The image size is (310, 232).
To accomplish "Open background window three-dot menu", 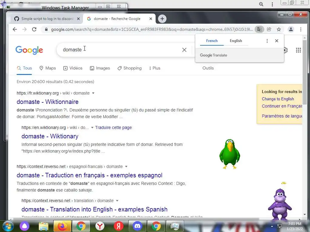I will (272, 4).
